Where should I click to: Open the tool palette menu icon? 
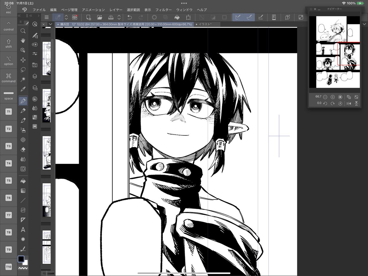point(21,22)
